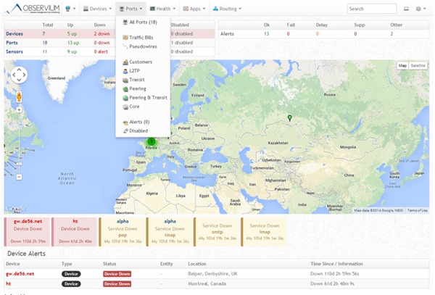Click the 5 up devices count
Image resolution: width=435 pixels, height=295 pixels.
(x=72, y=34)
